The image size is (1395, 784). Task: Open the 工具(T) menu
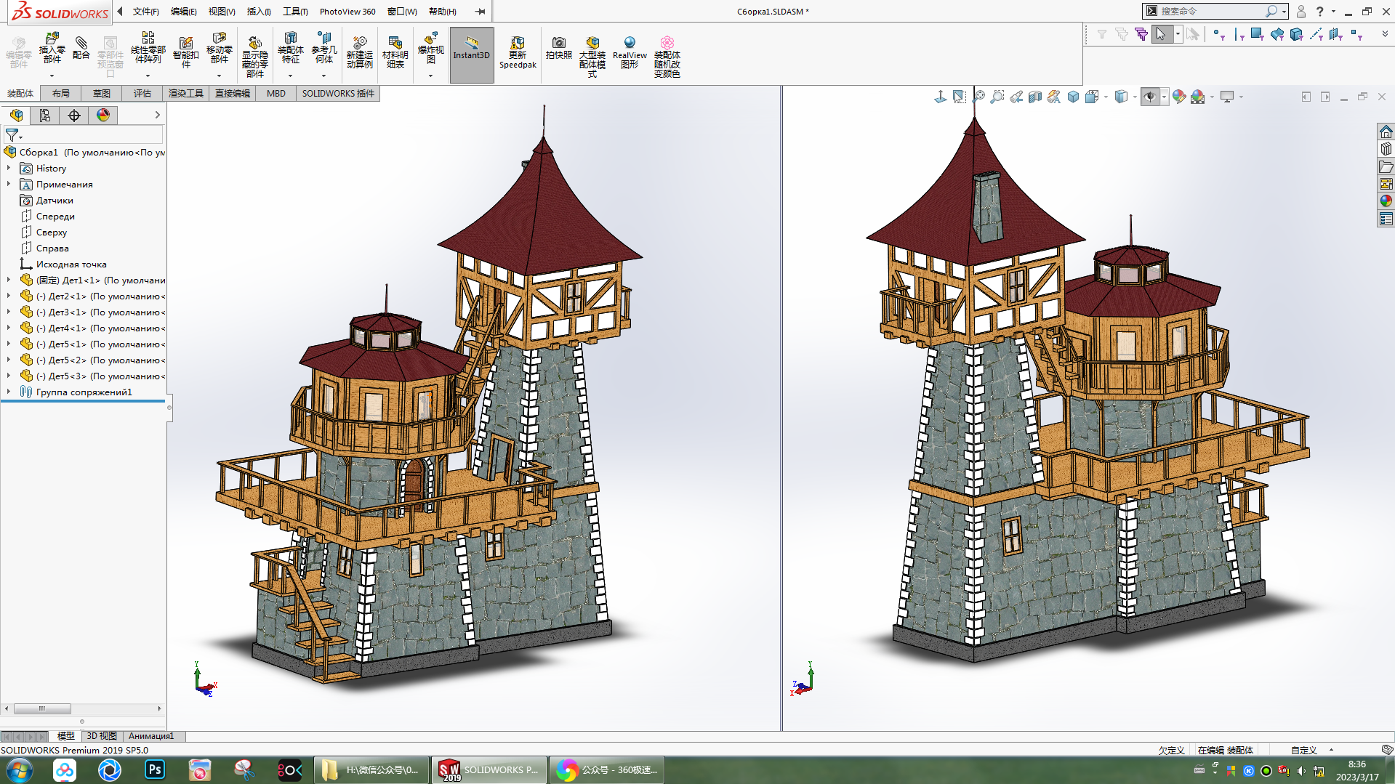tap(295, 12)
